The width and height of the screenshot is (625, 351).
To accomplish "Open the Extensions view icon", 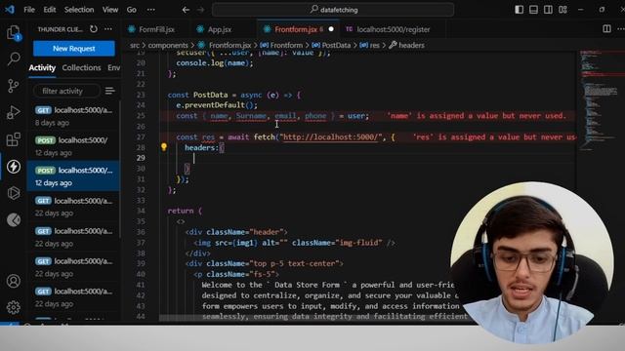I will 13,139.
